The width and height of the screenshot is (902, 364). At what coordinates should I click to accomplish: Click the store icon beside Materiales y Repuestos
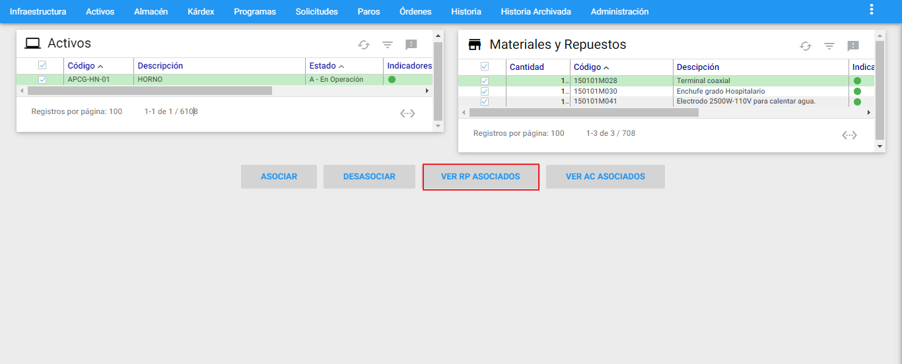475,45
